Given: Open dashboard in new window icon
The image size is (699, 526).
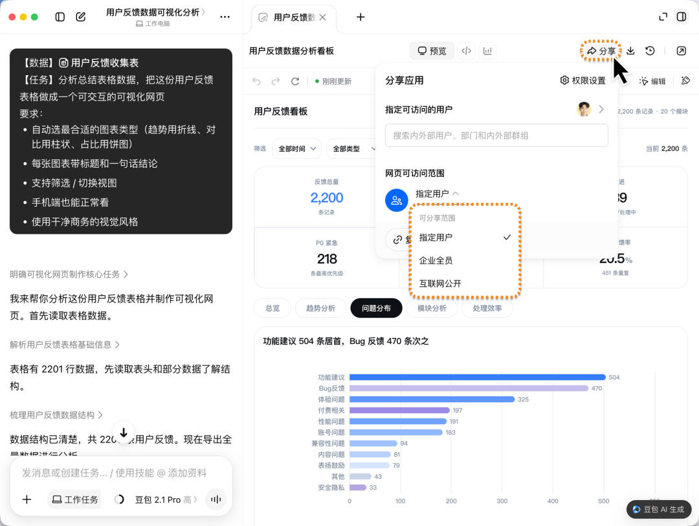Looking at the screenshot, I should tap(681, 51).
